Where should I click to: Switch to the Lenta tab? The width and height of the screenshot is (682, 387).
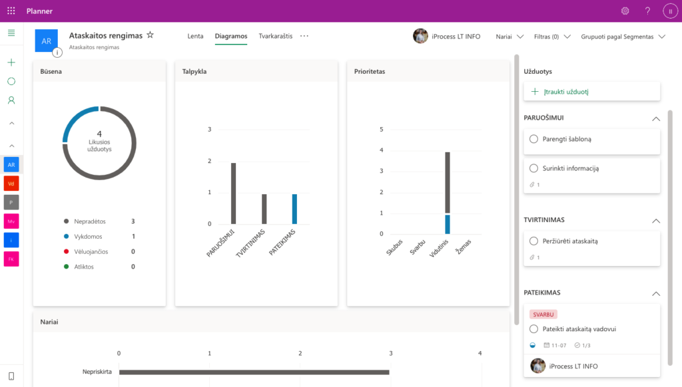(195, 36)
